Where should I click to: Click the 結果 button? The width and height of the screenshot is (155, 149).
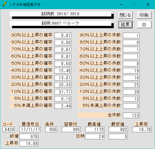pos(125,24)
